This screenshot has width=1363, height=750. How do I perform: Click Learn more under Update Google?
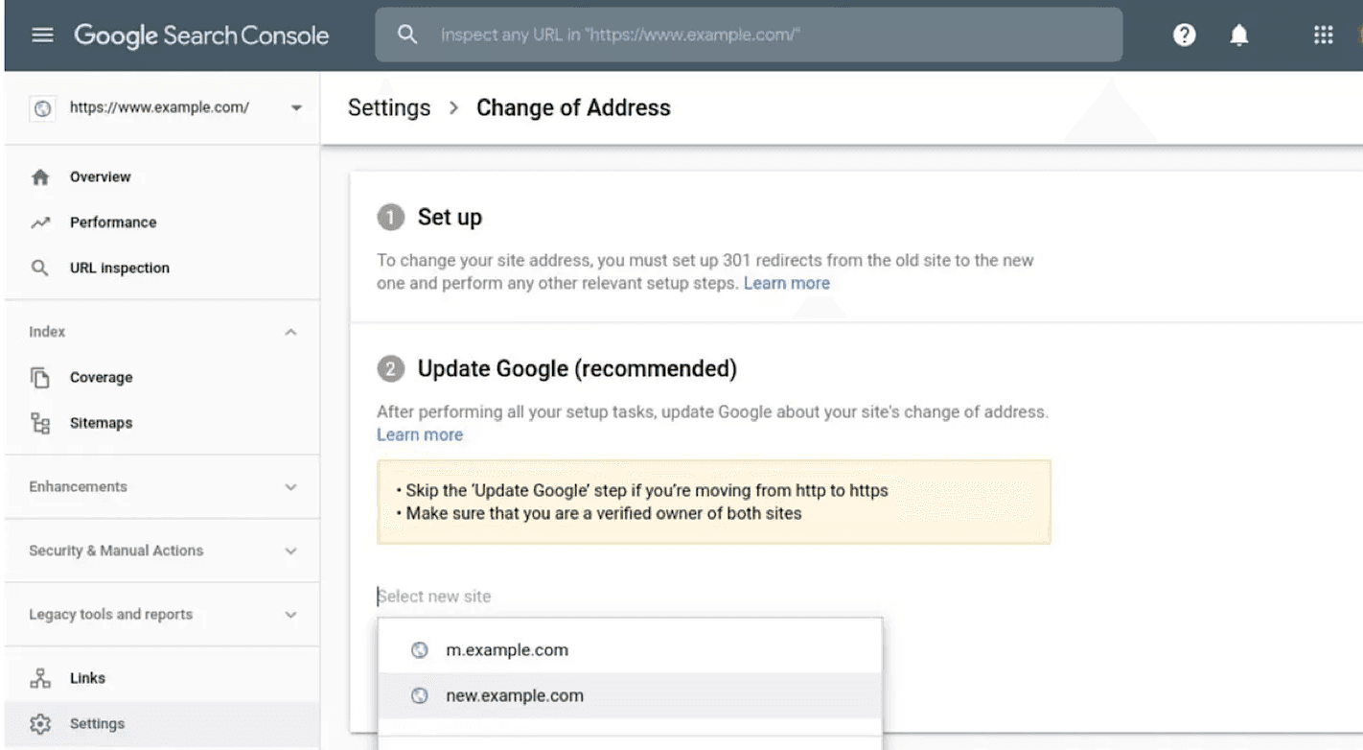(420, 434)
